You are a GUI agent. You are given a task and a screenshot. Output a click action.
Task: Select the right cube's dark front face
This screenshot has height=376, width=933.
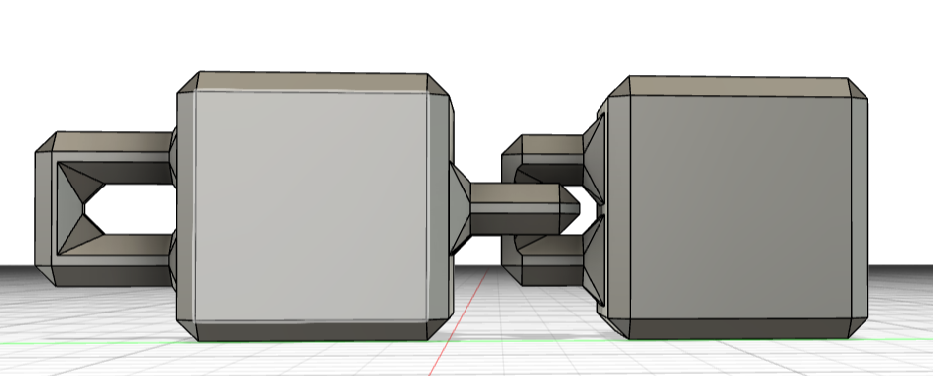click(740, 207)
